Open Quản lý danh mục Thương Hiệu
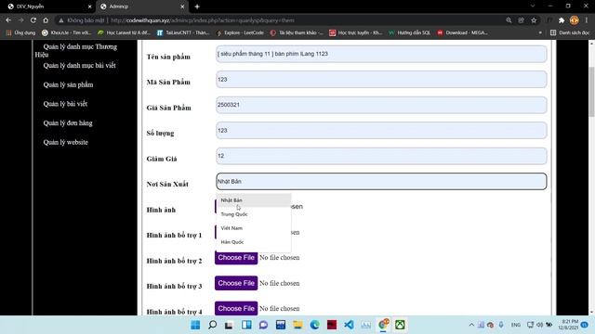This screenshot has height=334, width=595. coord(76,50)
